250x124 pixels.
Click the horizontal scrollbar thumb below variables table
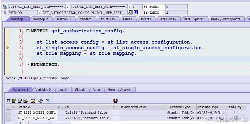point(50,123)
